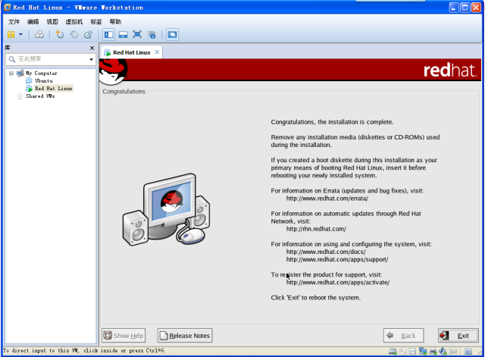This screenshot has width=485, height=357.
Task: Open the library search dropdown arrow
Action: [91, 59]
